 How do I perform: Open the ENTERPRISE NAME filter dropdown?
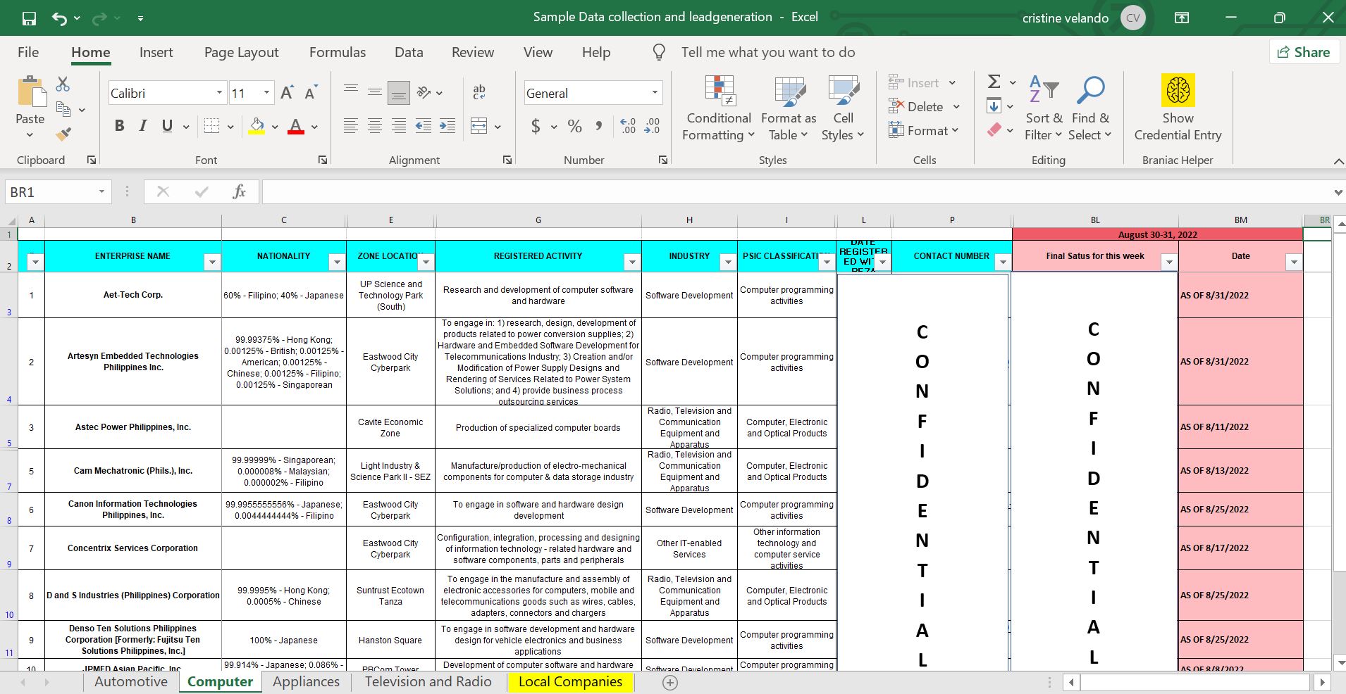pyautogui.click(x=211, y=263)
